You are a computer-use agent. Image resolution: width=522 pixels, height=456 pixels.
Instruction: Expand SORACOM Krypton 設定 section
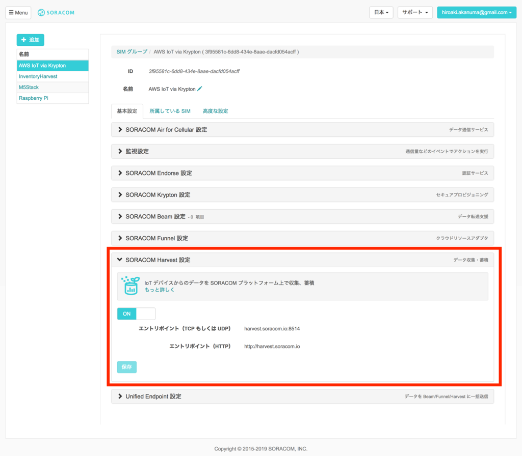[302, 195]
